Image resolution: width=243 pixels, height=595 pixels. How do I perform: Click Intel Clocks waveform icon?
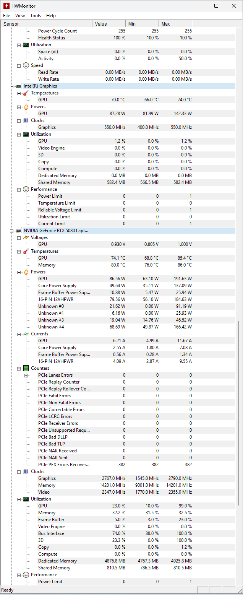click(x=26, y=120)
